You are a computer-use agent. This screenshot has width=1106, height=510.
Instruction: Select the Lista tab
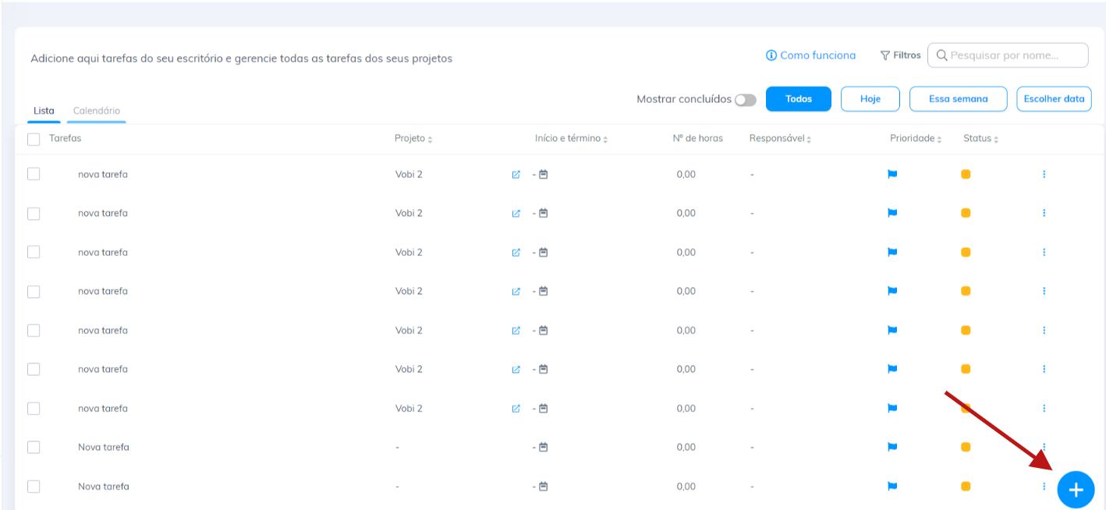point(44,111)
